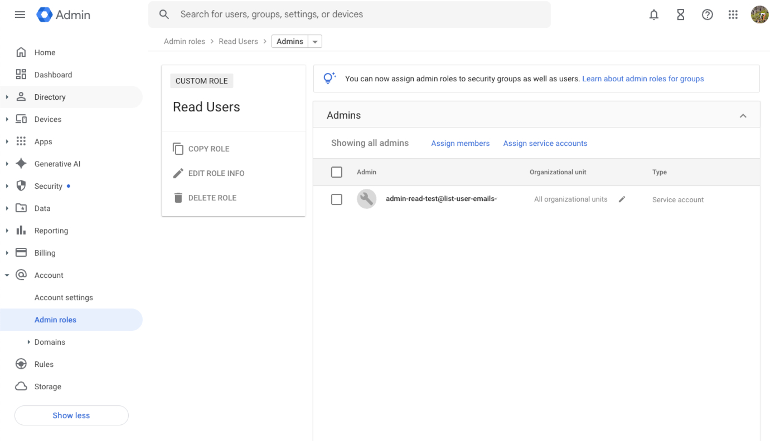Image resolution: width=770 pixels, height=441 pixels.
Task: Collapse the Admins panel with the chevron
Action: 743,115
